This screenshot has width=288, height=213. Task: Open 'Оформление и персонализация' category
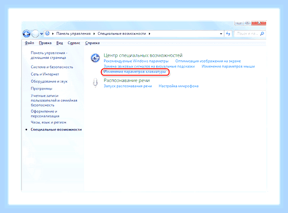[x=45, y=114]
